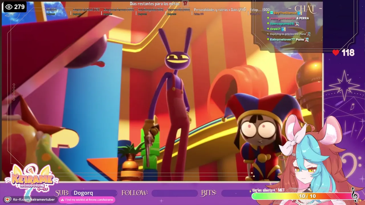This screenshot has width=365, height=205.
Task: Click the emote in Oreki7's message
Action: pos(283,29)
